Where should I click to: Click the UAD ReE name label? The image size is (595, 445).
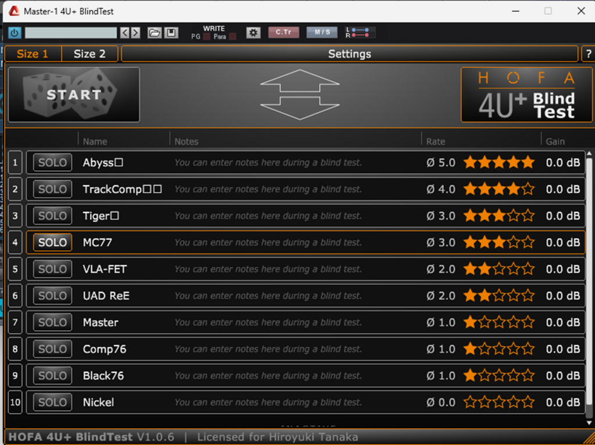[x=106, y=296]
